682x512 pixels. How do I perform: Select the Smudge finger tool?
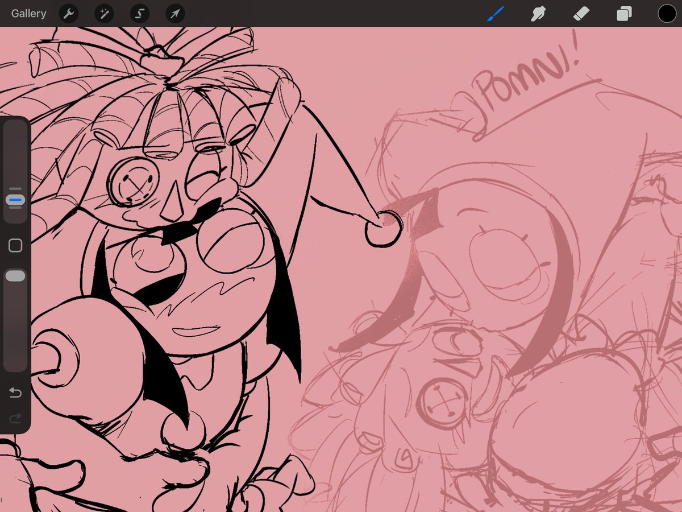click(x=538, y=13)
